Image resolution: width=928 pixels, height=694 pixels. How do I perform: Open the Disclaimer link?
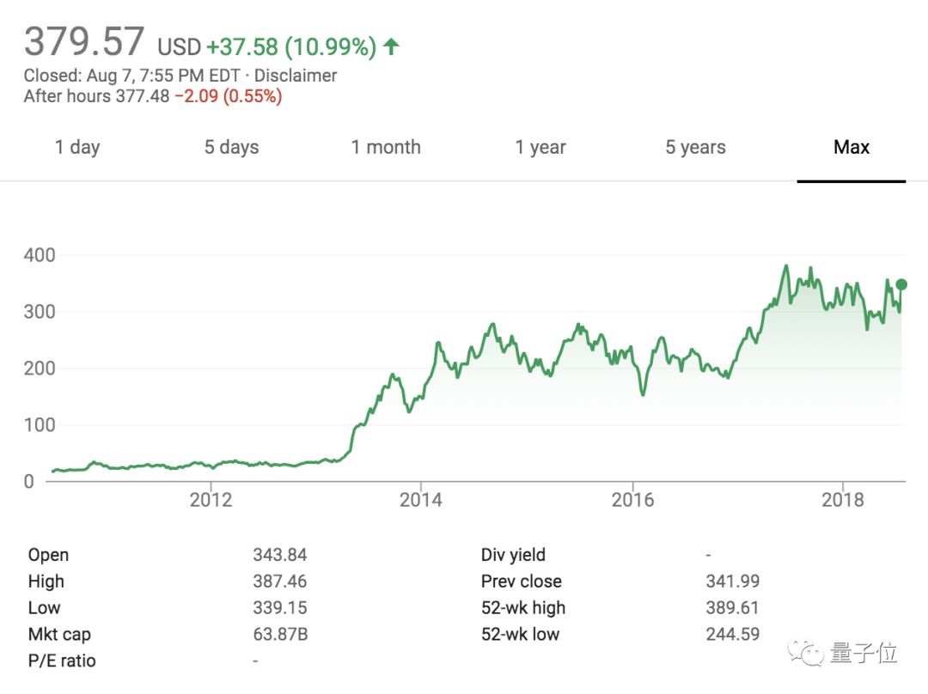(296, 76)
